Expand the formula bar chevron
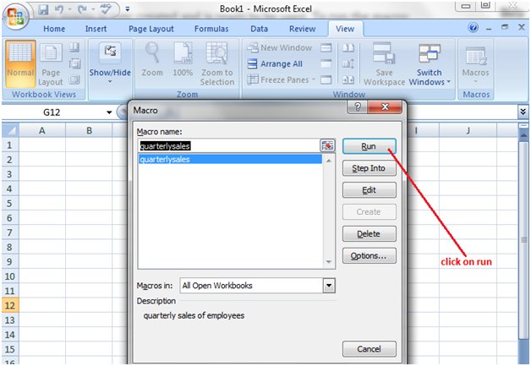531x366 pixels. [523, 112]
